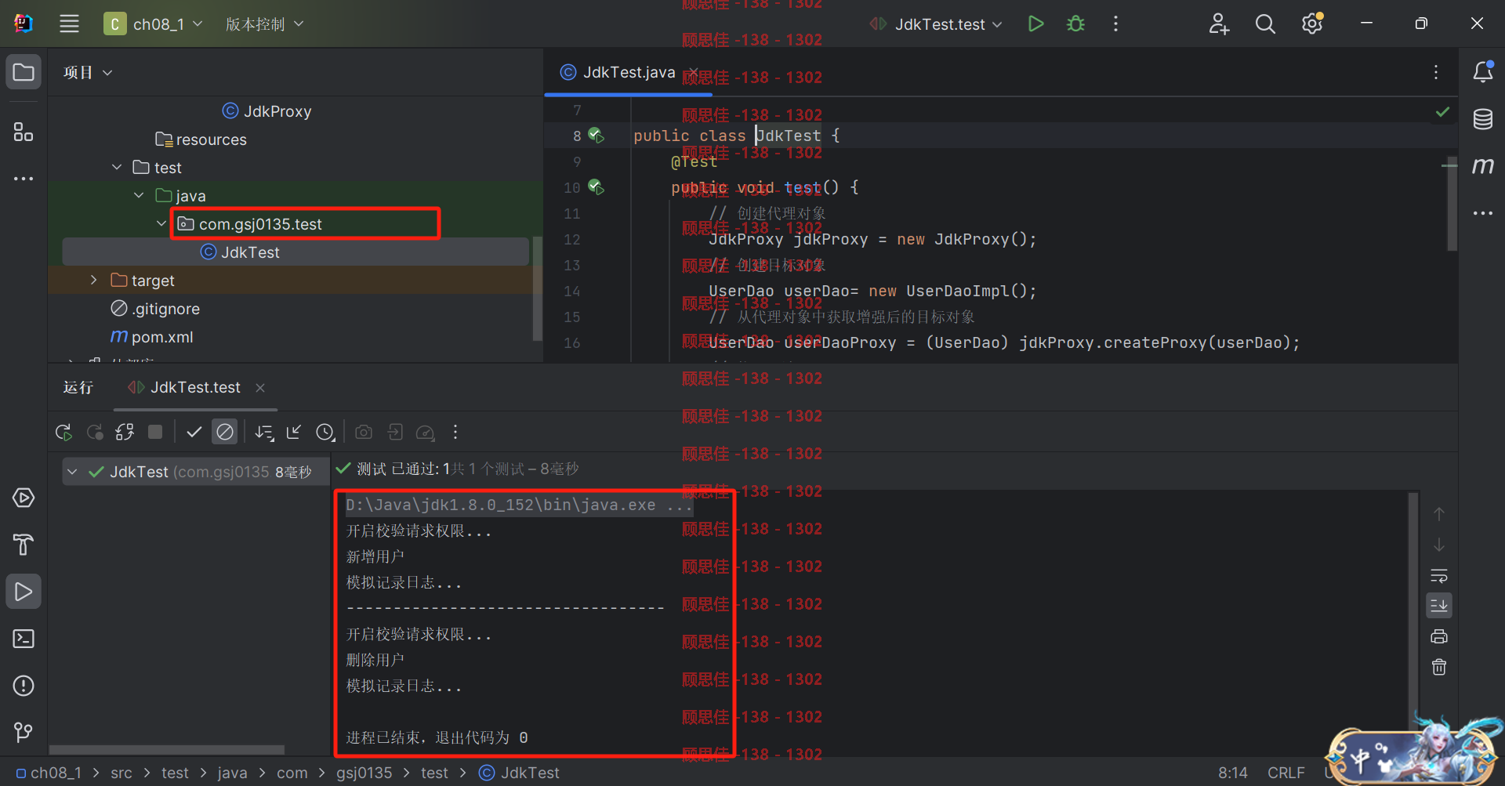Collapse JdkTest result node
Screen dimensions: 1505x786
pyautogui.click(x=72, y=472)
